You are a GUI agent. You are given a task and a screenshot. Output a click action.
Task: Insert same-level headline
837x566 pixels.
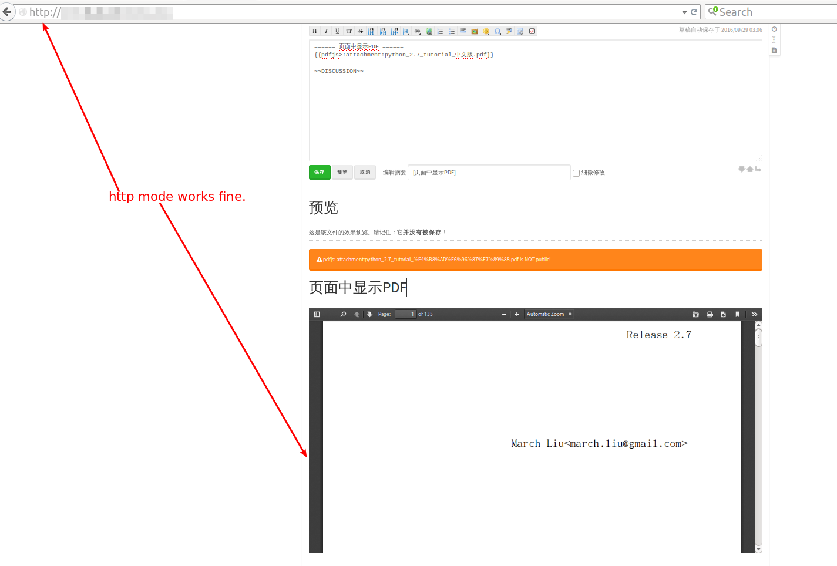[371, 31]
